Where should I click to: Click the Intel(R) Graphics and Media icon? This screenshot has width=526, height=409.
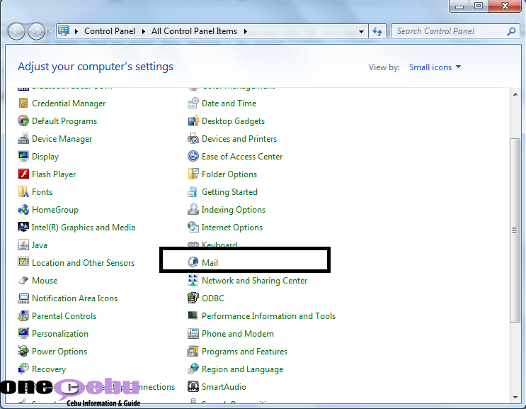point(23,228)
